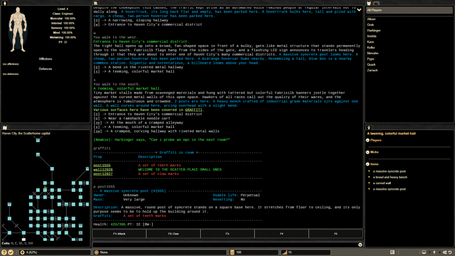Click the [n] exit to commercial district entrance
Image resolution: width=455 pixels, height=256 pixels.
(x=97, y=114)
